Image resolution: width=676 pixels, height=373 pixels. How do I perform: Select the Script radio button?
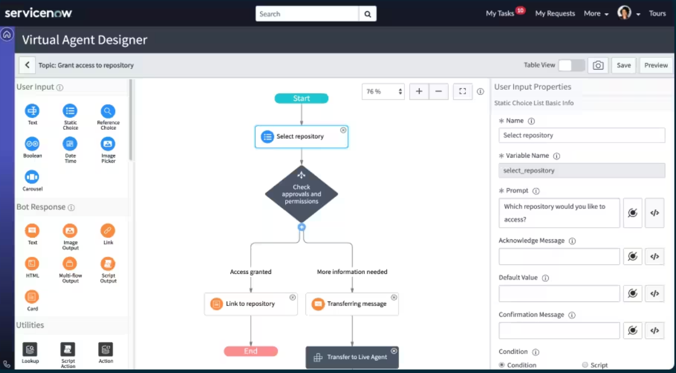[585, 365]
